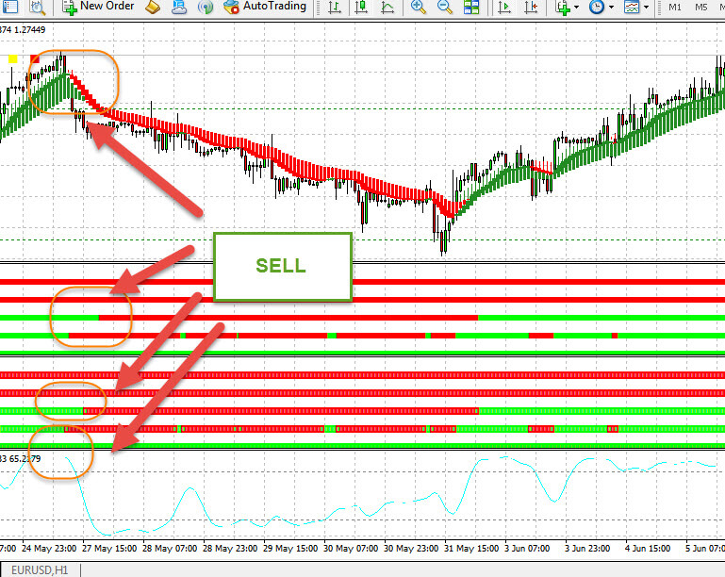Tile chart windows icon

(x=471, y=8)
